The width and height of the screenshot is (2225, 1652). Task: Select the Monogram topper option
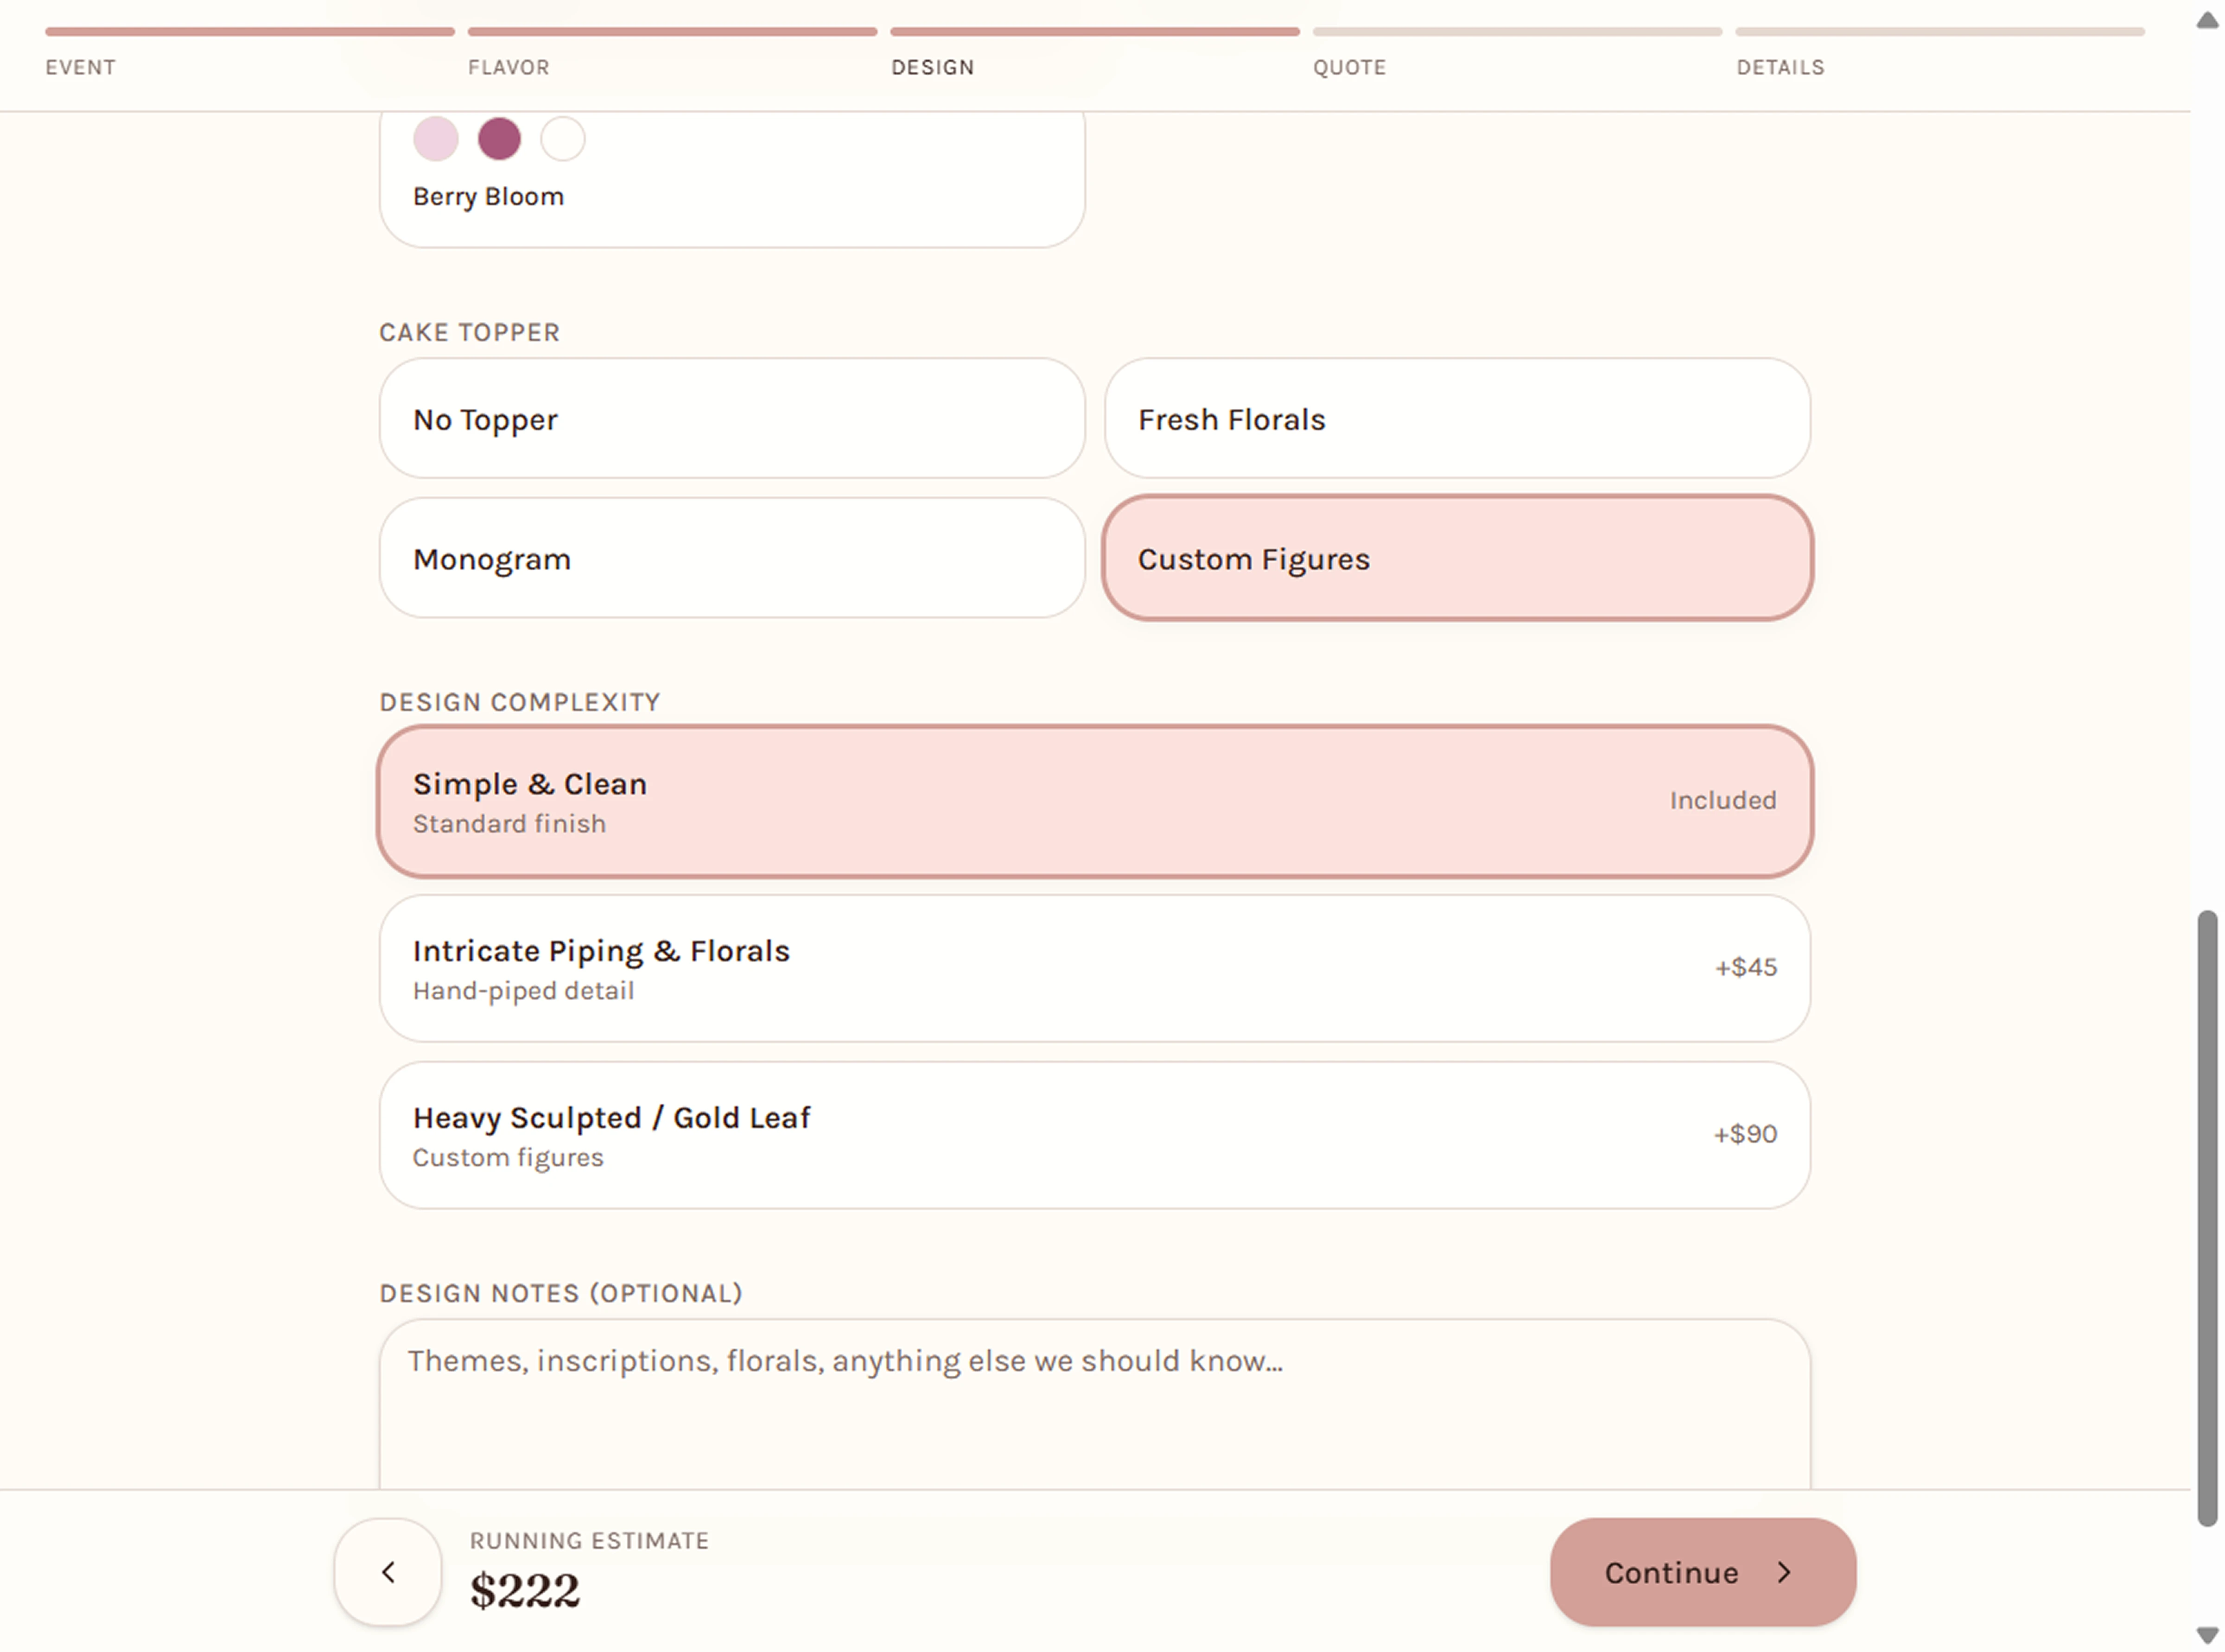pos(732,558)
